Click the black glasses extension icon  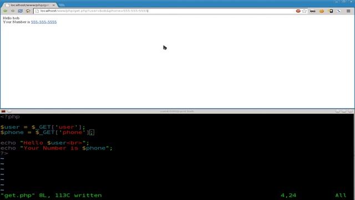pos(313,11)
